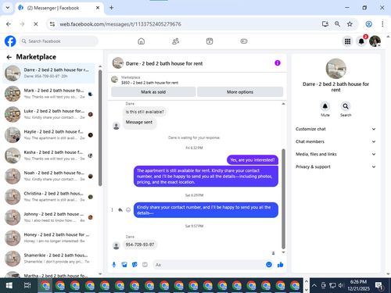Open the Shamerikle conversation
Viewport: 391px width, 293px height.
click(48, 259)
